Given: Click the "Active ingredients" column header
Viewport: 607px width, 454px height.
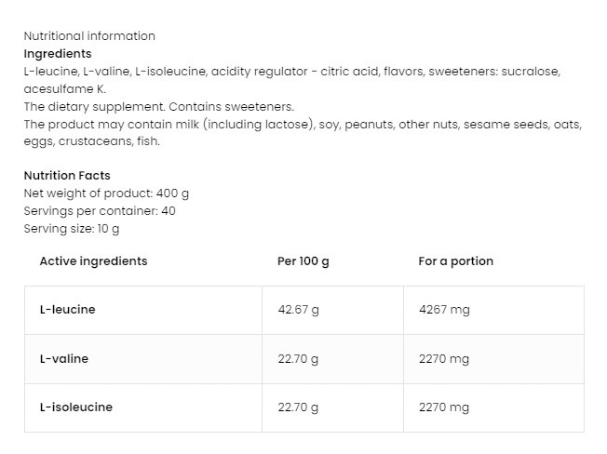Looking at the screenshot, I should 93,261.
